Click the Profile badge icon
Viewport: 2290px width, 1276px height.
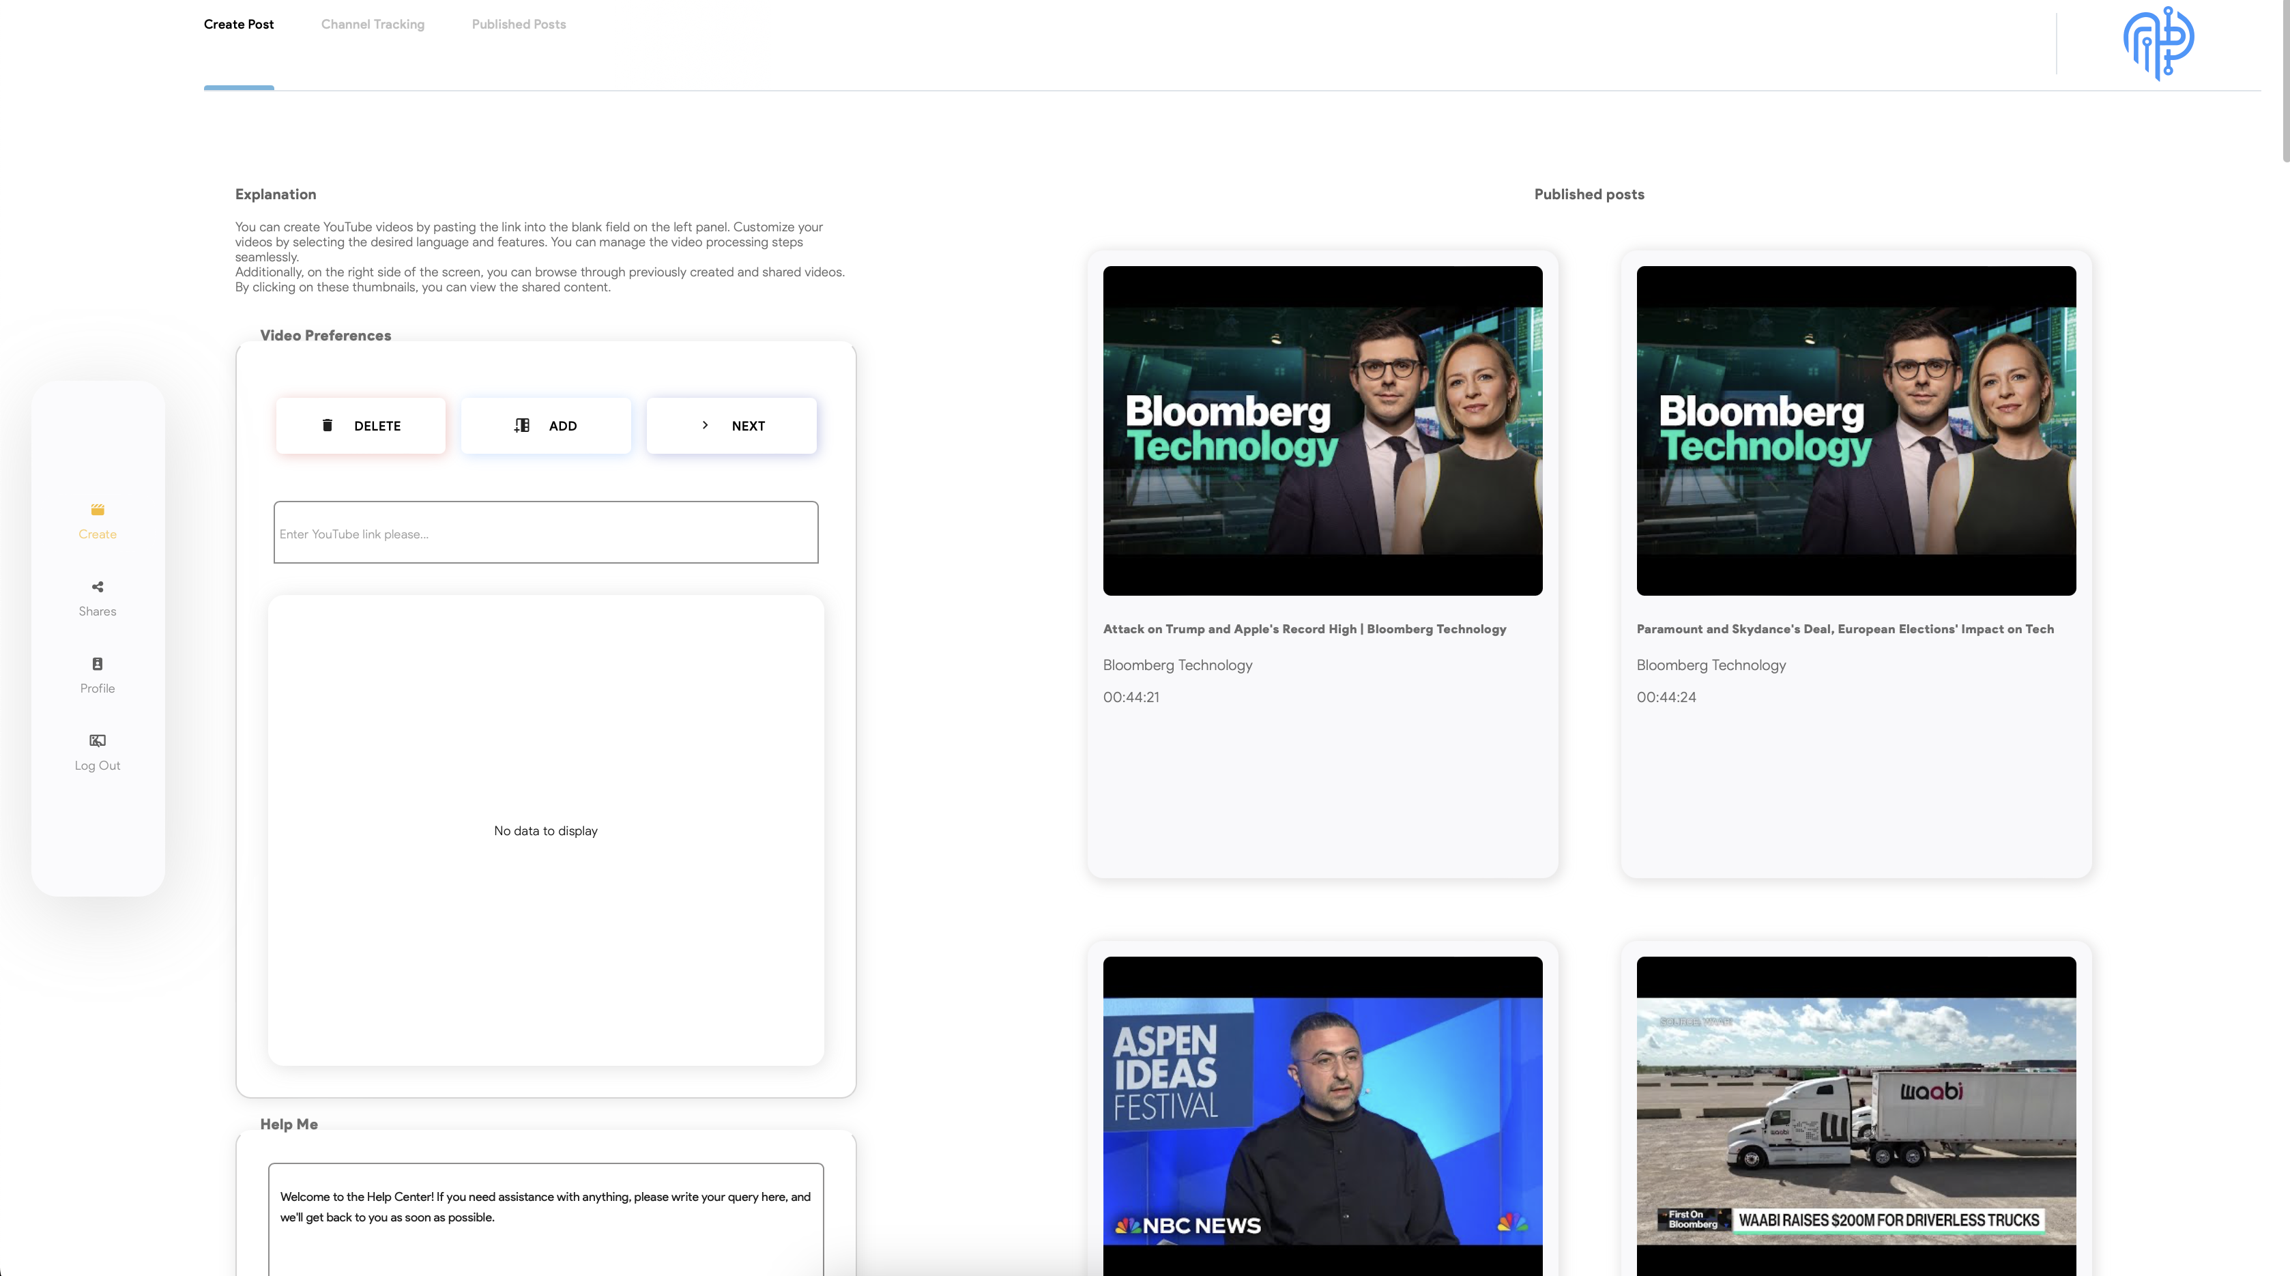97,663
